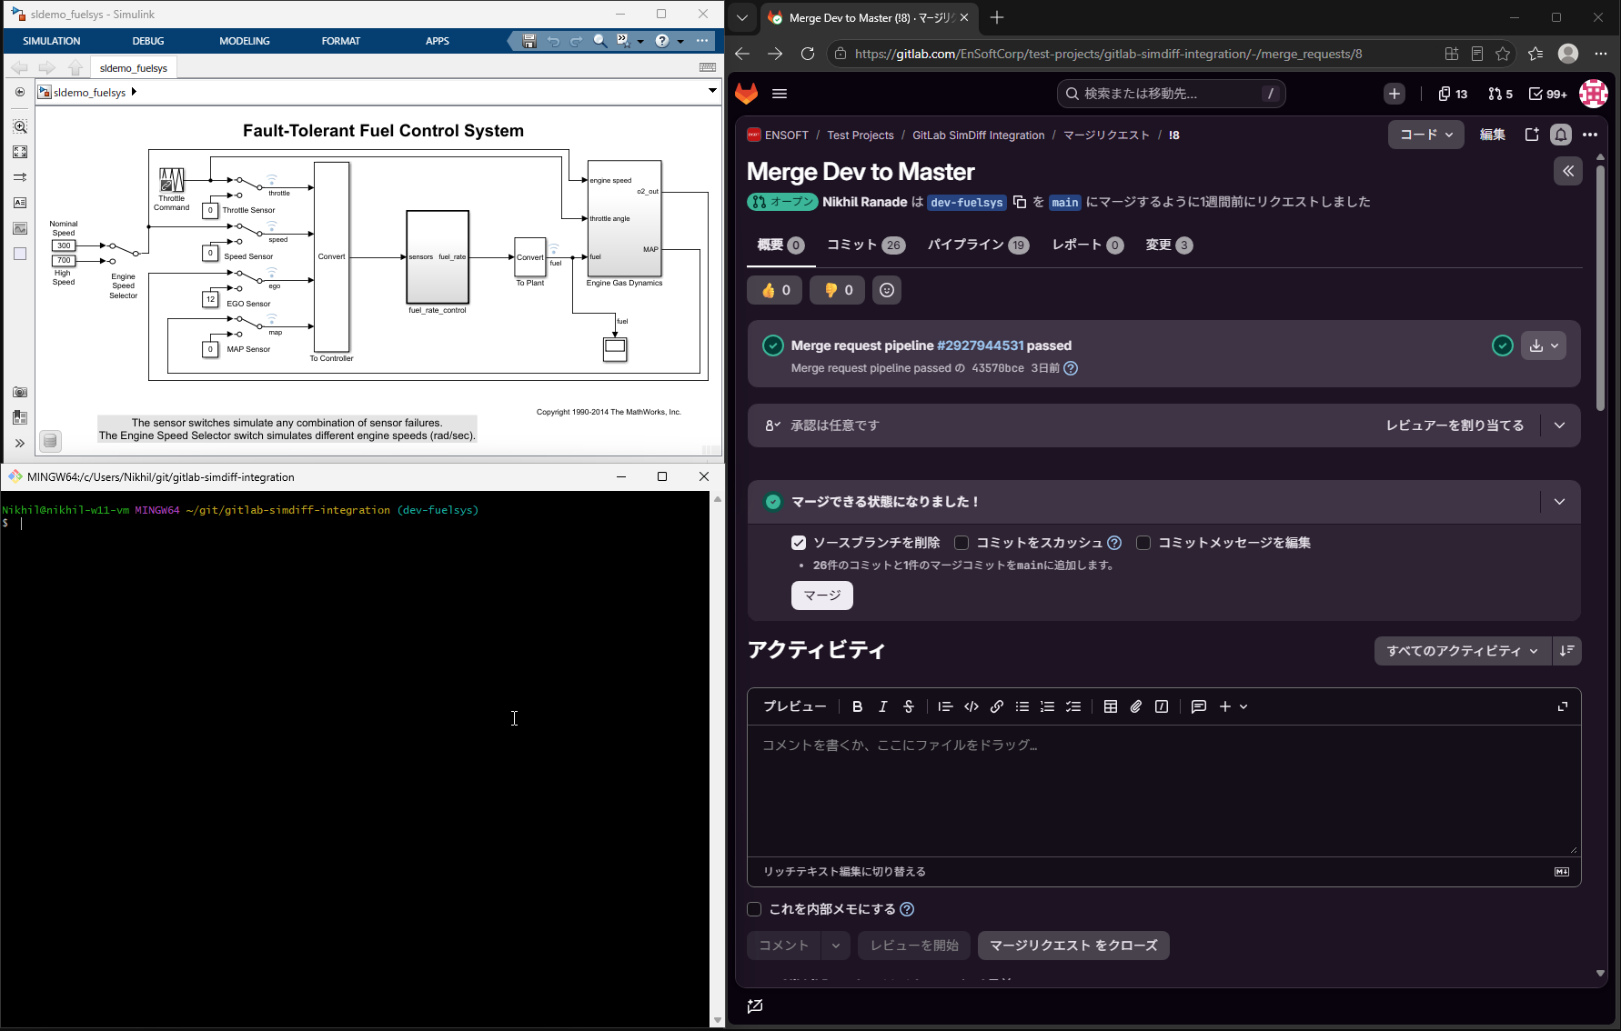
Task: Add a numbered list in the comment
Action: (x=1048, y=706)
